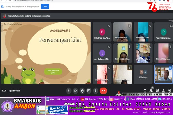Screen dimensions: 173x115
Task: Select your own 'Anda' video tile
Action: tap(164, 74)
